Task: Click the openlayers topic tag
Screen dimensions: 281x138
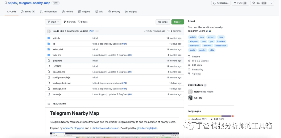Action: coord(194,46)
